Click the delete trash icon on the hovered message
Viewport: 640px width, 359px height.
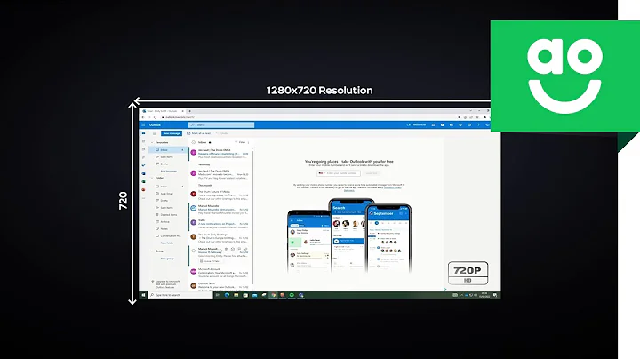point(226,249)
